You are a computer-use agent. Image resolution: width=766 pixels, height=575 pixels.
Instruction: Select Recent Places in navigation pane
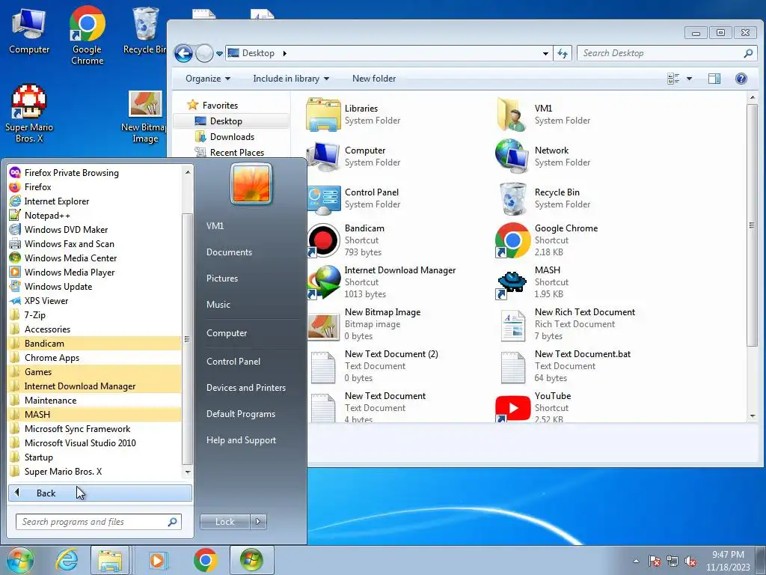tap(237, 153)
